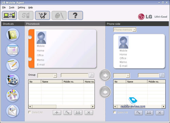Delete Phonebook contact with the X button
This screenshot has width=170, height=123.
tap(89, 112)
